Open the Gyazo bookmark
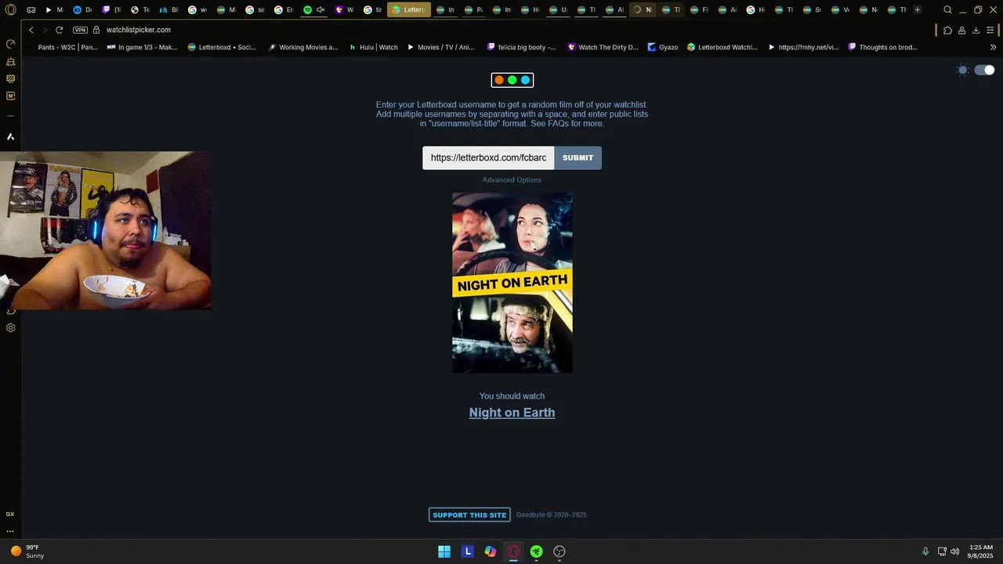This screenshot has width=1003, height=564. click(662, 47)
